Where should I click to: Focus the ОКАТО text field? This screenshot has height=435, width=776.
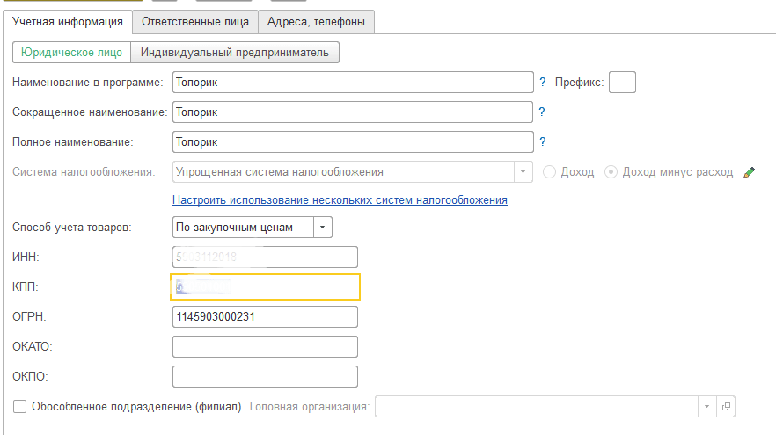pyautogui.click(x=265, y=346)
